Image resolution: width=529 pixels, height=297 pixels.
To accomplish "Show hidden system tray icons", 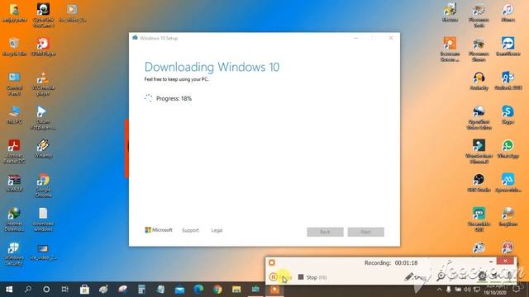I will coord(439,290).
